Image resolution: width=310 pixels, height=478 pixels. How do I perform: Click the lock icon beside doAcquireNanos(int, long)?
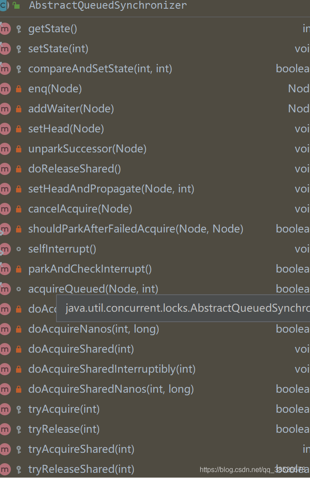coord(19,329)
